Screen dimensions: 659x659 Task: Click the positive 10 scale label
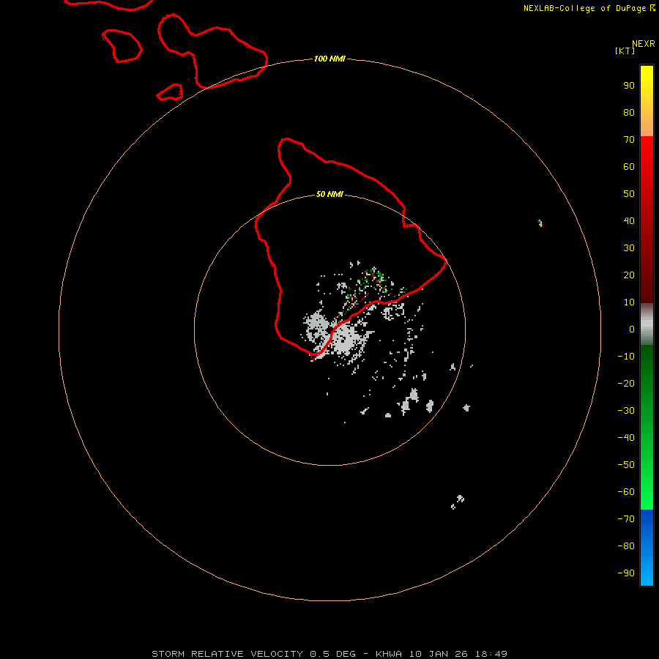pyautogui.click(x=629, y=302)
